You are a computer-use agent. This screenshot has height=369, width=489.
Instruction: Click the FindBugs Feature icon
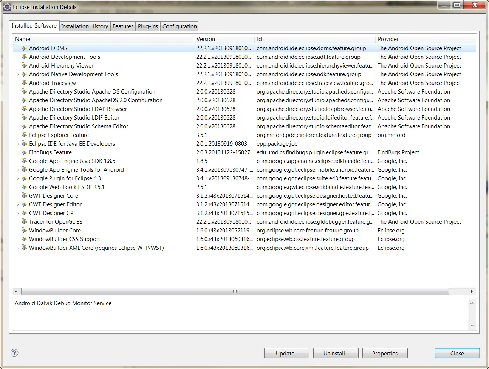click(x=24, y=152)
